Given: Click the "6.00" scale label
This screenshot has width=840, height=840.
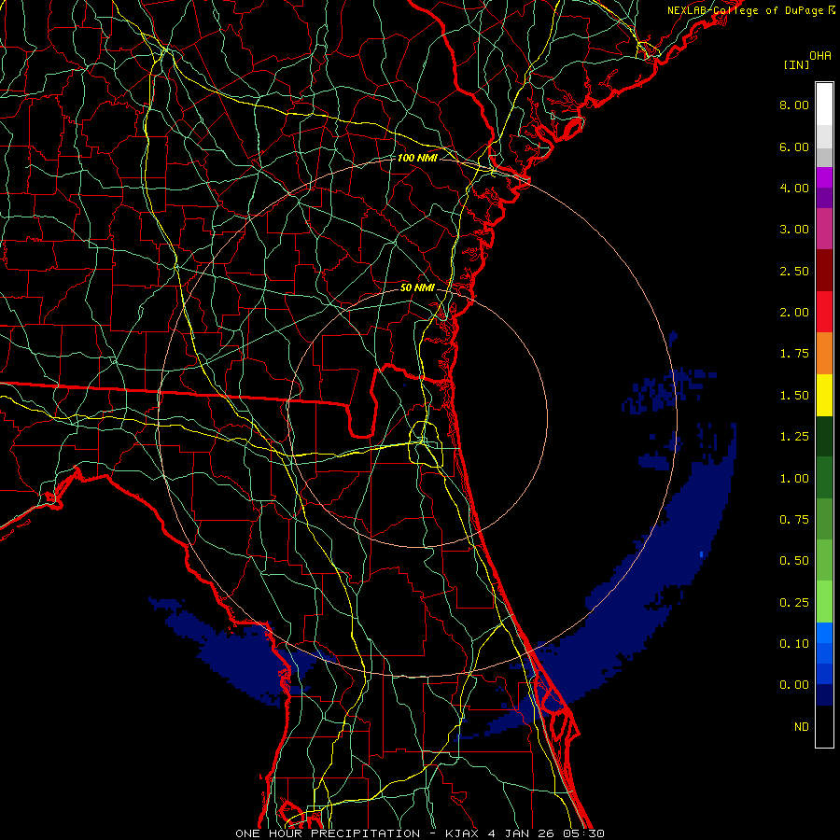Looking at the screenshot, I should pos(794,147).
